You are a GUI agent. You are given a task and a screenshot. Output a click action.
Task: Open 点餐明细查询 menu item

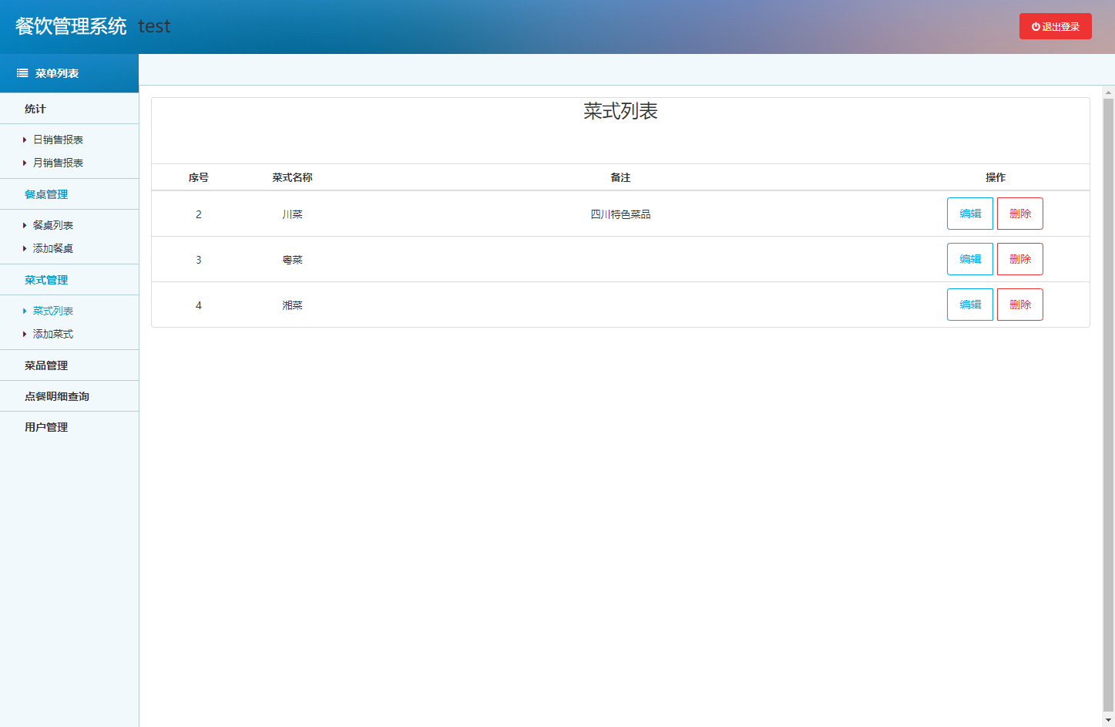tap(57, 397)
